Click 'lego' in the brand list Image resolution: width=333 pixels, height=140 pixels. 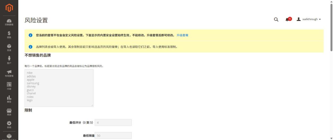click(29, 100)
